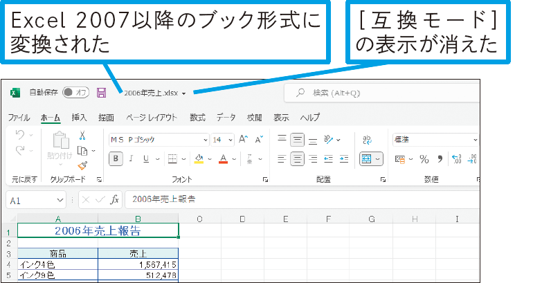
Task: Open the 2006年売上.xlsx file name dropdown
Action: (x=183, y=93)
